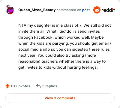Click the reddit wordmark text
This screenshot has width=120, height=108.
[108, 10]
